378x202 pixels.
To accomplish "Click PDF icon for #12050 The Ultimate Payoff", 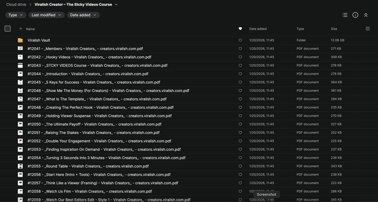I will (20, 124).
